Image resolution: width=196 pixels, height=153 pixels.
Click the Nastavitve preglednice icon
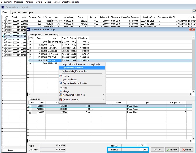pos(61,95)
